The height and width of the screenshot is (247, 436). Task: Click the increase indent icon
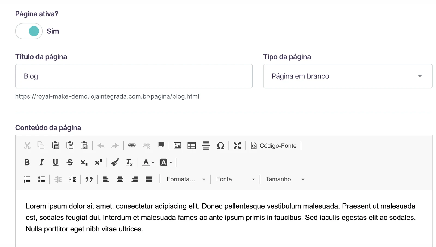pyautogui.click(x=72, y=179)
